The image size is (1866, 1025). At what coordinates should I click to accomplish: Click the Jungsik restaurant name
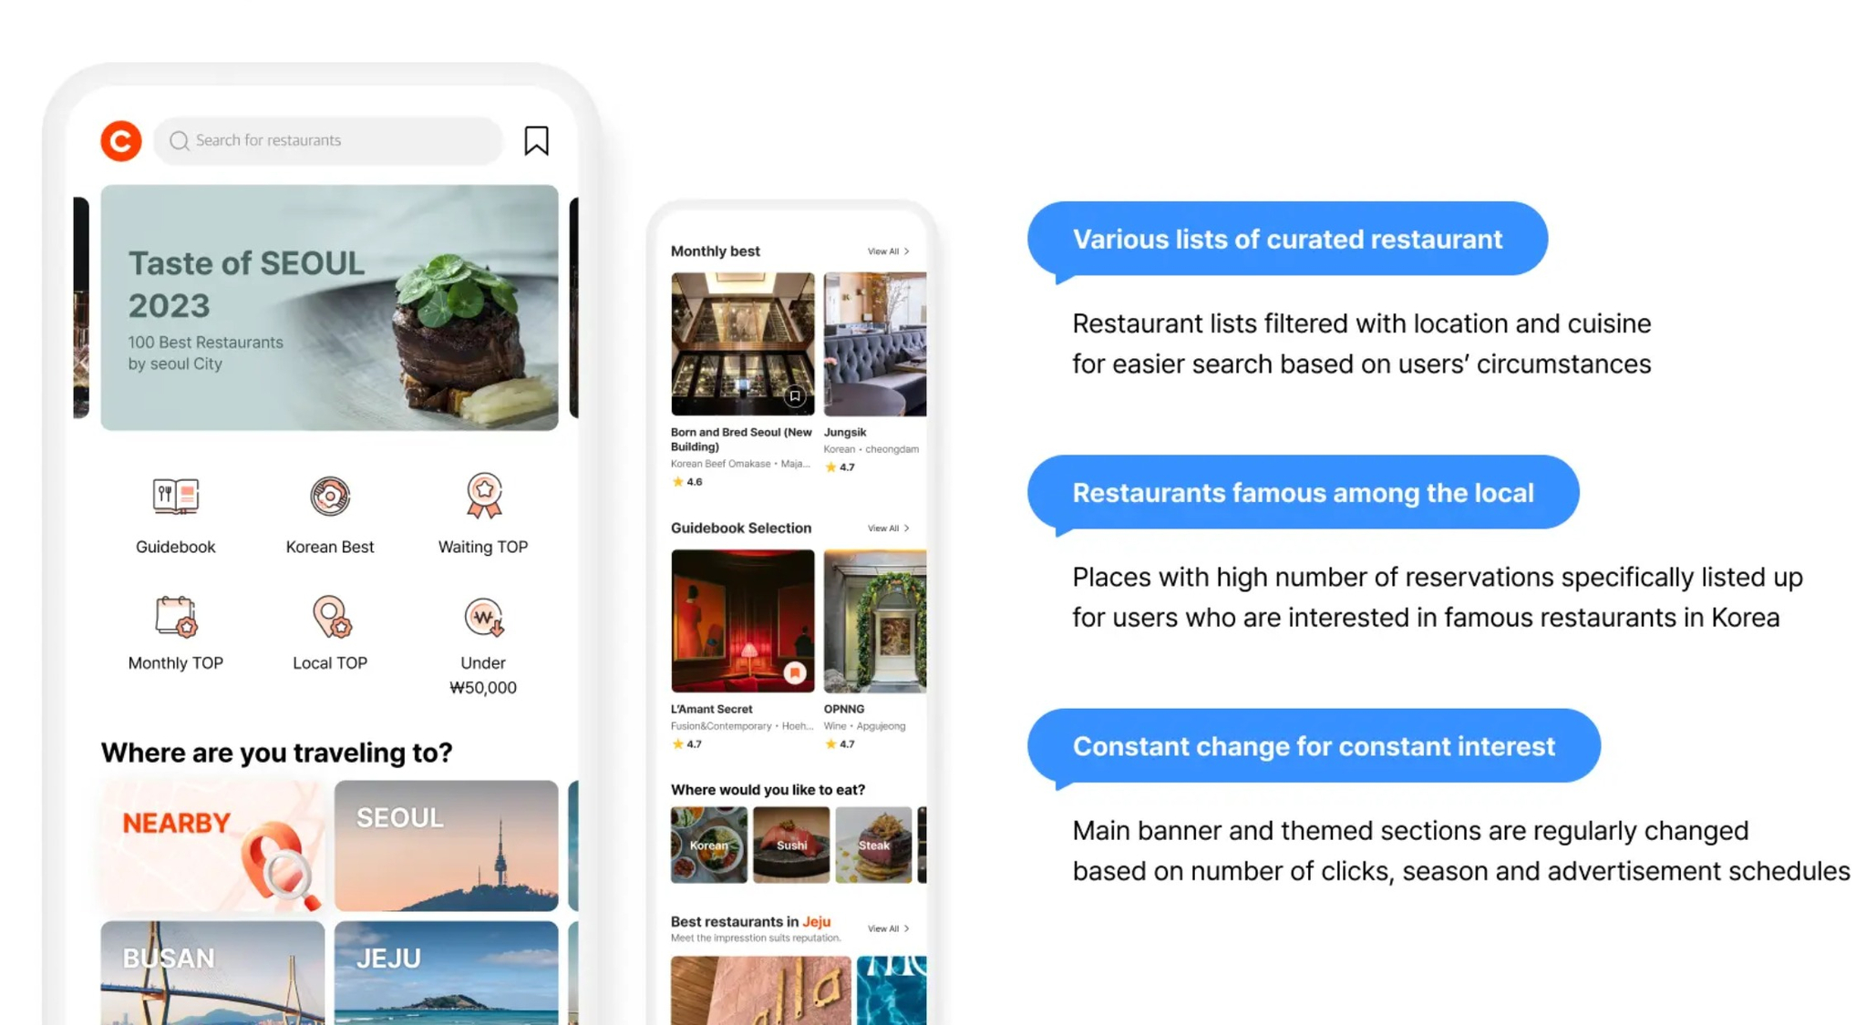click(844, 433)
